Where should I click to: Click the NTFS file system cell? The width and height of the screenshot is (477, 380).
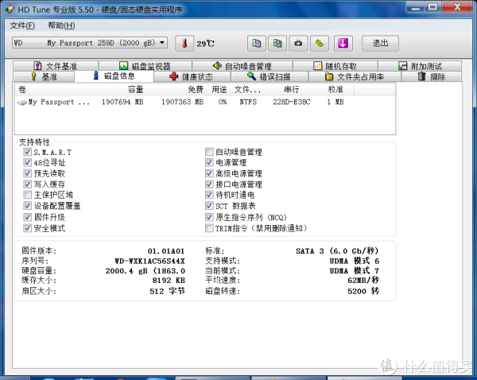(x=248, y=102)
